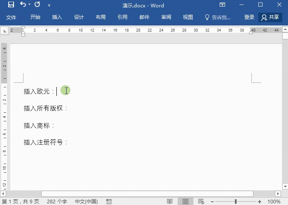Switch to the 布局 ribbon tab
This screenshot has height=205, width=288.
coord(101,17)
